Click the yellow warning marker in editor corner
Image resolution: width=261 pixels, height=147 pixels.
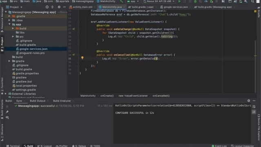pos(255,11)
